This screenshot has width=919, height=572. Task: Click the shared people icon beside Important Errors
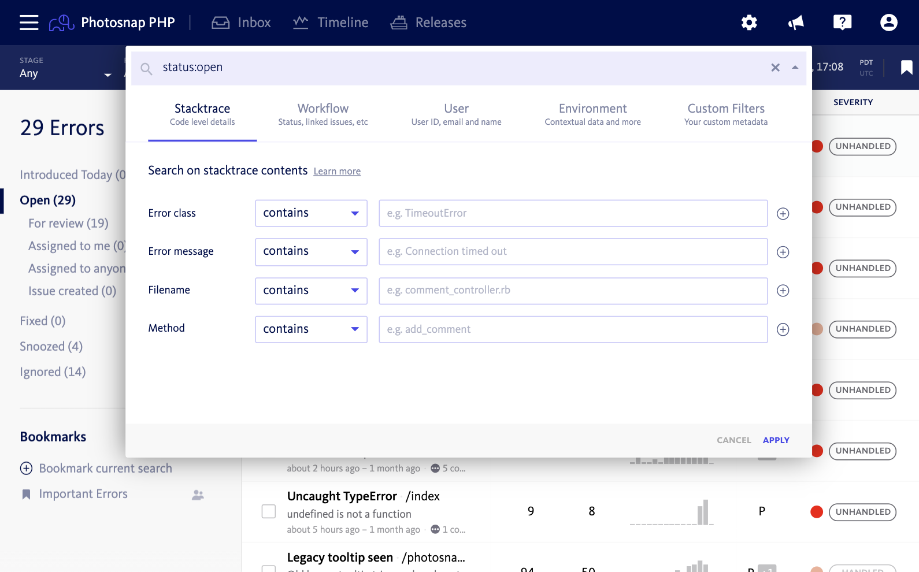pos(198,495)
